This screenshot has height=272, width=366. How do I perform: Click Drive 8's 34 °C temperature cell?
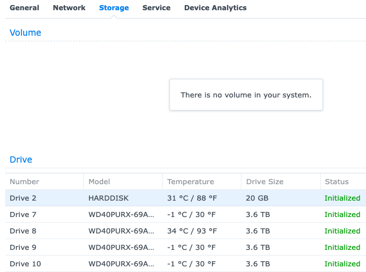point(192,231)
